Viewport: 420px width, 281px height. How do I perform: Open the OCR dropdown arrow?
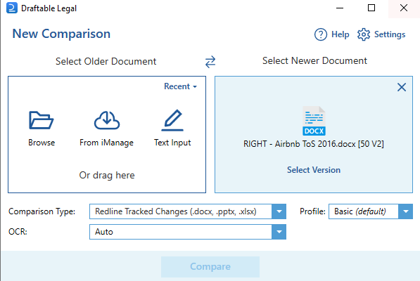279,232
